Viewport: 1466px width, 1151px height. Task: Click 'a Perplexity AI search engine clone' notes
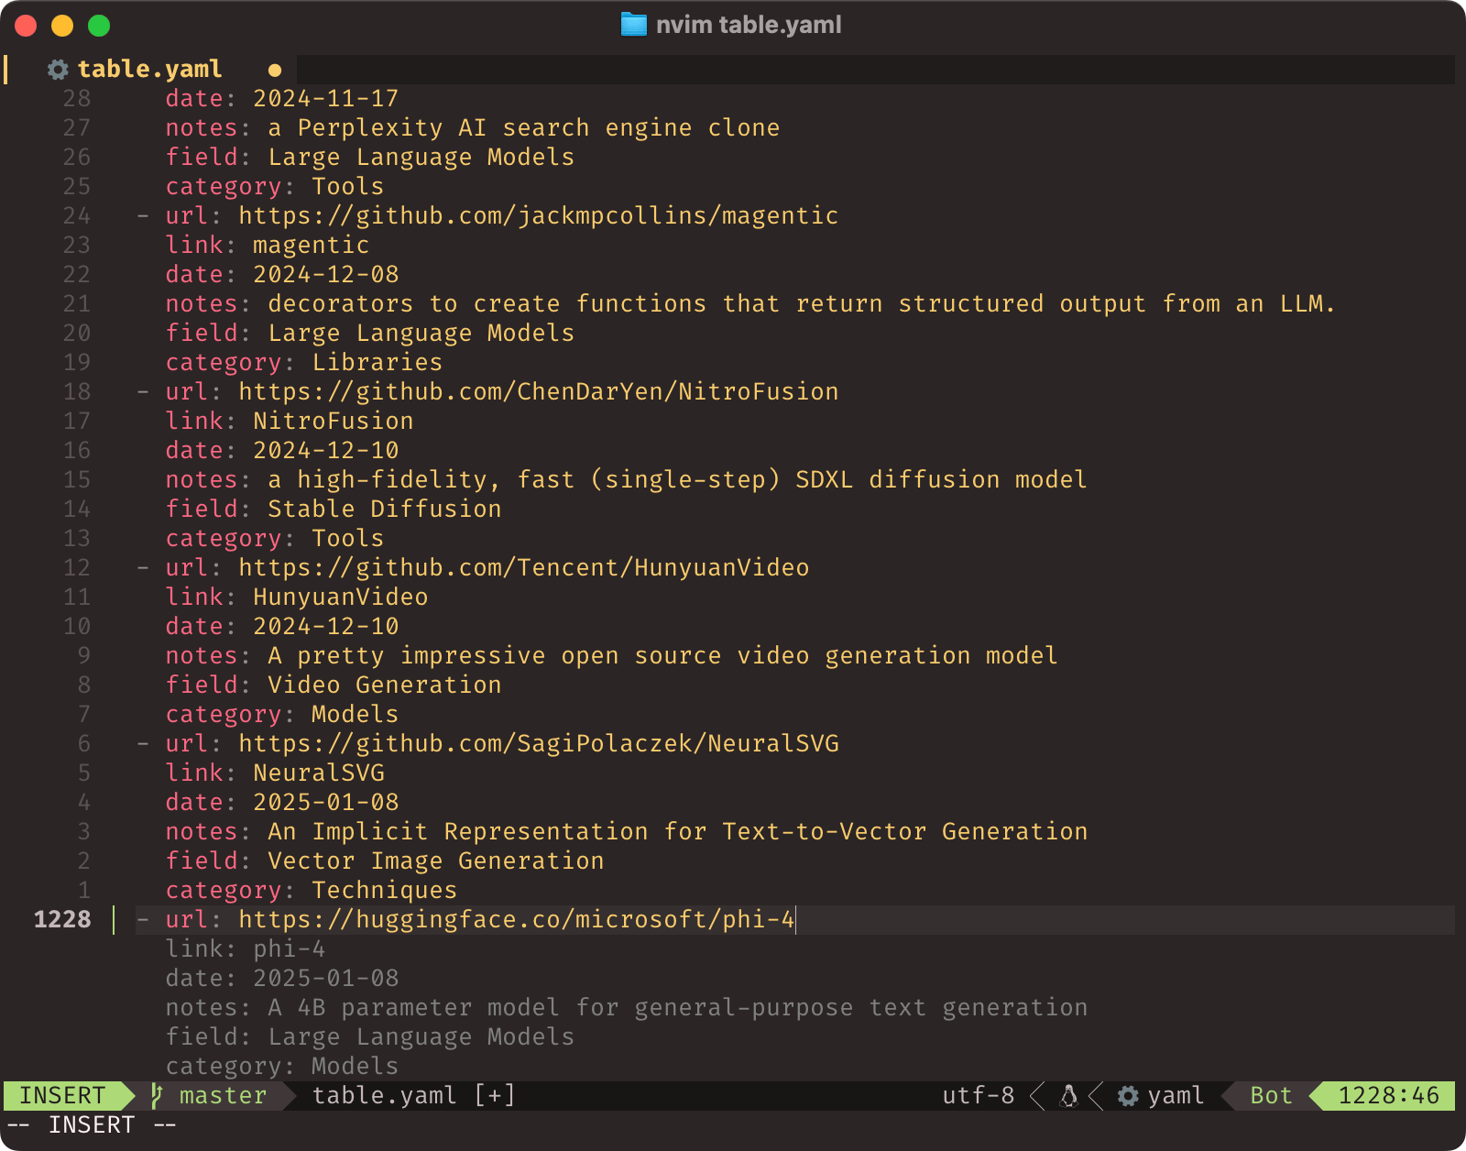tap(523, 127)
